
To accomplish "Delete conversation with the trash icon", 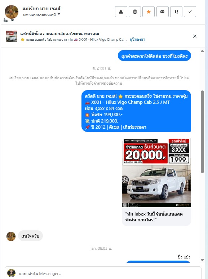I will tap(135, 12).
